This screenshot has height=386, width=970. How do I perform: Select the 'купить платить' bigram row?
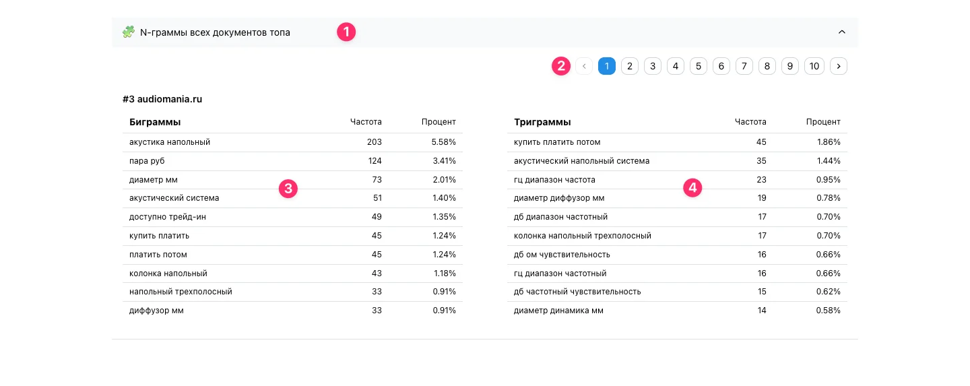292,236
